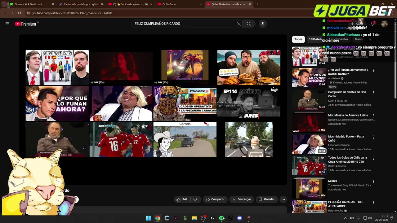Reload the page with the refresh icon

click(20, 13)
